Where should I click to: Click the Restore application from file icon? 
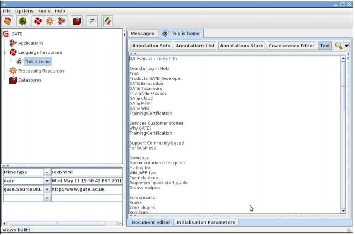(8, 21)
